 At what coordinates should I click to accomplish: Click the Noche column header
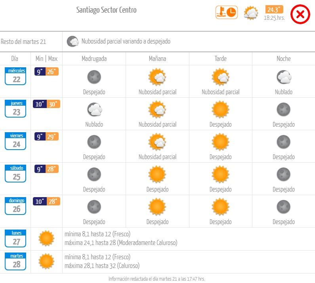tap(283, 59)
